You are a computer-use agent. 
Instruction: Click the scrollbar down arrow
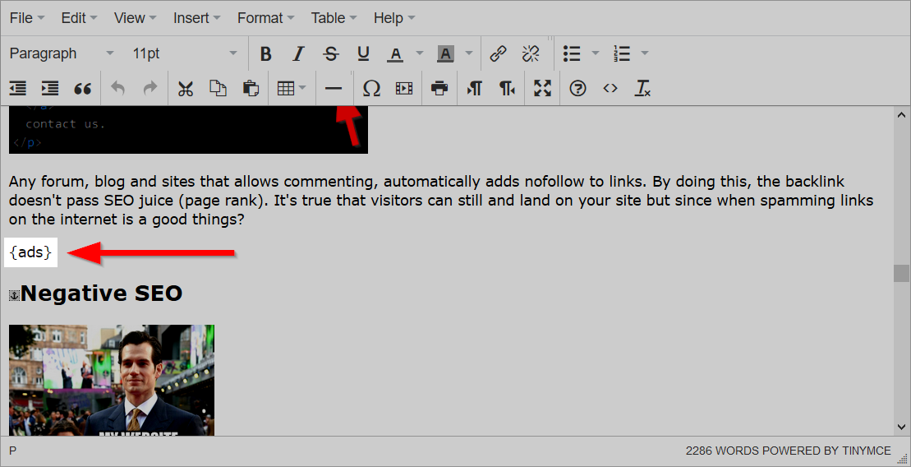pos(901,428)
